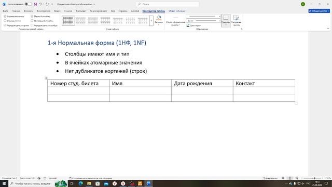The image size is (332, 187).
Task: Click the table resize handle at bottom-right corner
Action: coord(296,103)
